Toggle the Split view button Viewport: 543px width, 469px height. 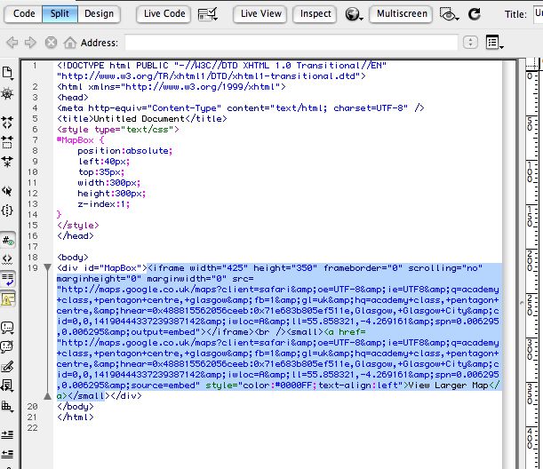click(60, 14)
